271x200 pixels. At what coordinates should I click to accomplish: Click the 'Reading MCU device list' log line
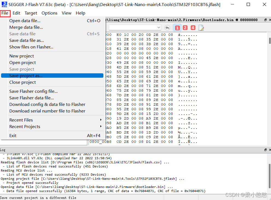pos(27,170)
